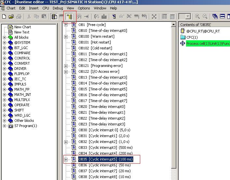Click the first grid overview toolbar icon
This screenshot has height=180, width=230.
164,16
